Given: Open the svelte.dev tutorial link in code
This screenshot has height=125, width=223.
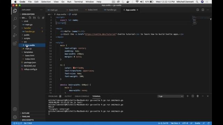Looking at the screenshot, I should click(101, 34).
